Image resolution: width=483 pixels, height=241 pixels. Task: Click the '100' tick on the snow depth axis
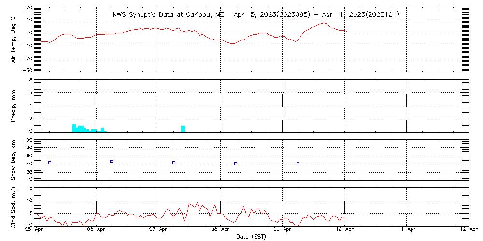28,140
